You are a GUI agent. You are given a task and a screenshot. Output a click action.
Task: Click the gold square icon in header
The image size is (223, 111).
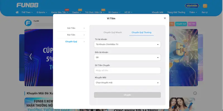[x=205, y=6]
